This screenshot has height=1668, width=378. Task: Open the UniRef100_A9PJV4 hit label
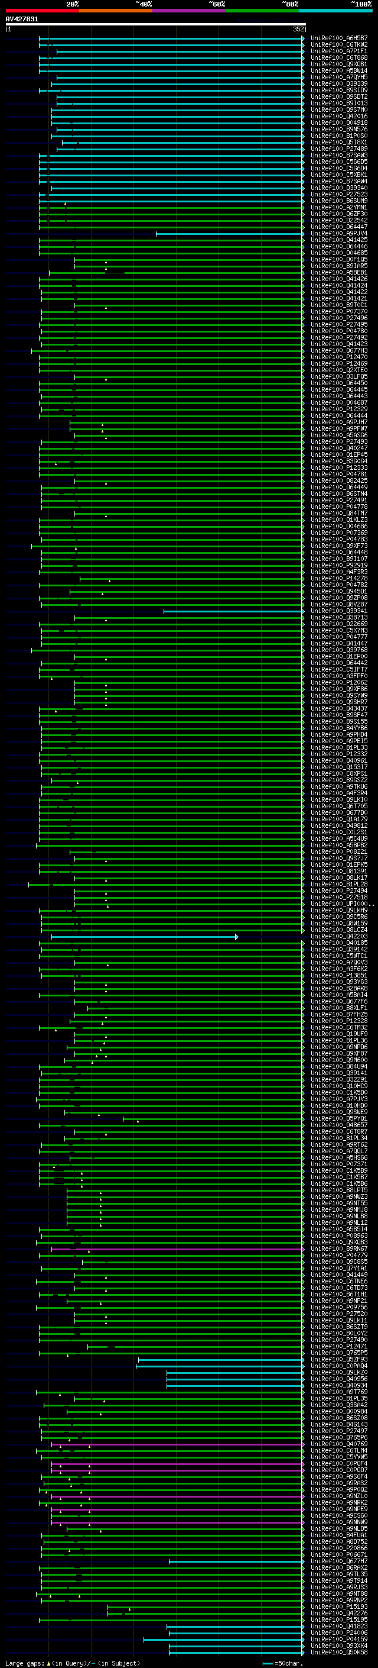coord(339,234)
